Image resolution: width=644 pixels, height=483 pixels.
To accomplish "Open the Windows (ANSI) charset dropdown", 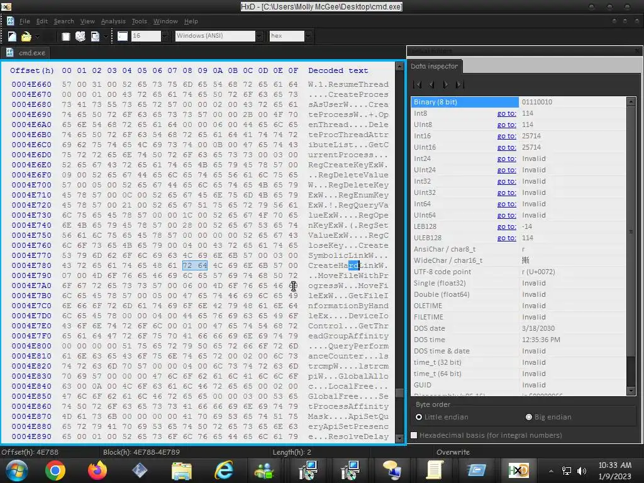I will [x=259, y=36].
